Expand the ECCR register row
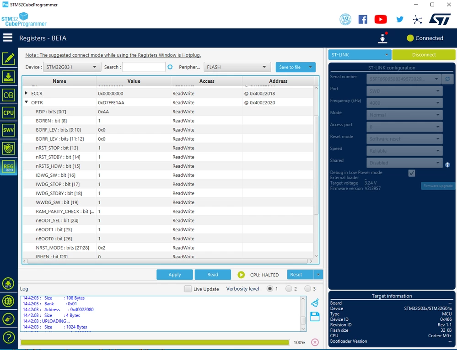The height and width of the screenshot is (350, 457). [x=26, y=93]
